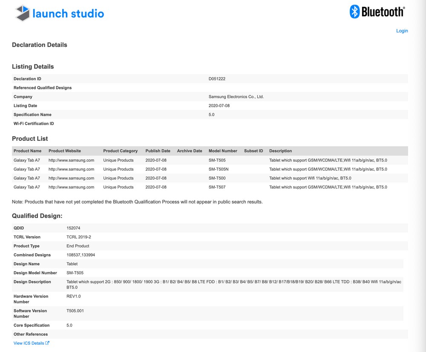The image size is (426, 352).
Task: Click Unique Products cell in SM-T507 row
Action: (118, 187)
